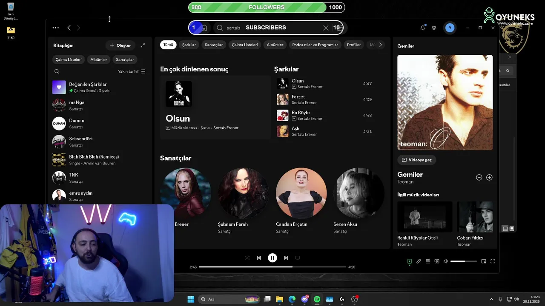Open maNga artist in library

click(x=100, y=105)
